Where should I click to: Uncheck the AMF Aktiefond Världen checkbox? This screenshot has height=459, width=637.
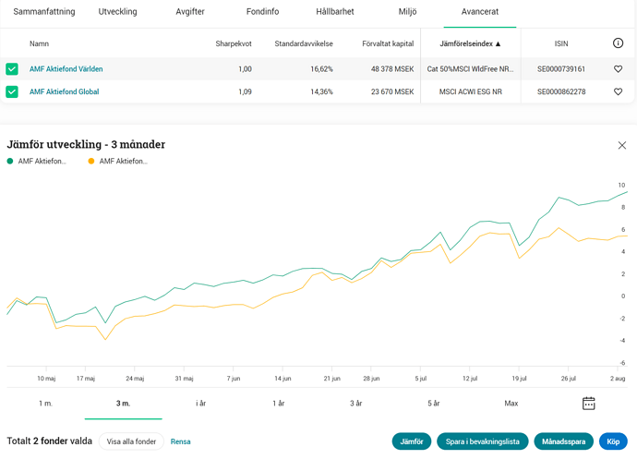12,69
